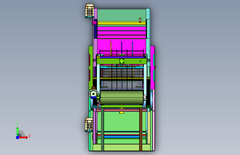Click the blue Z axis ball at the triad origin
The image size is (240, 155).
17,137
